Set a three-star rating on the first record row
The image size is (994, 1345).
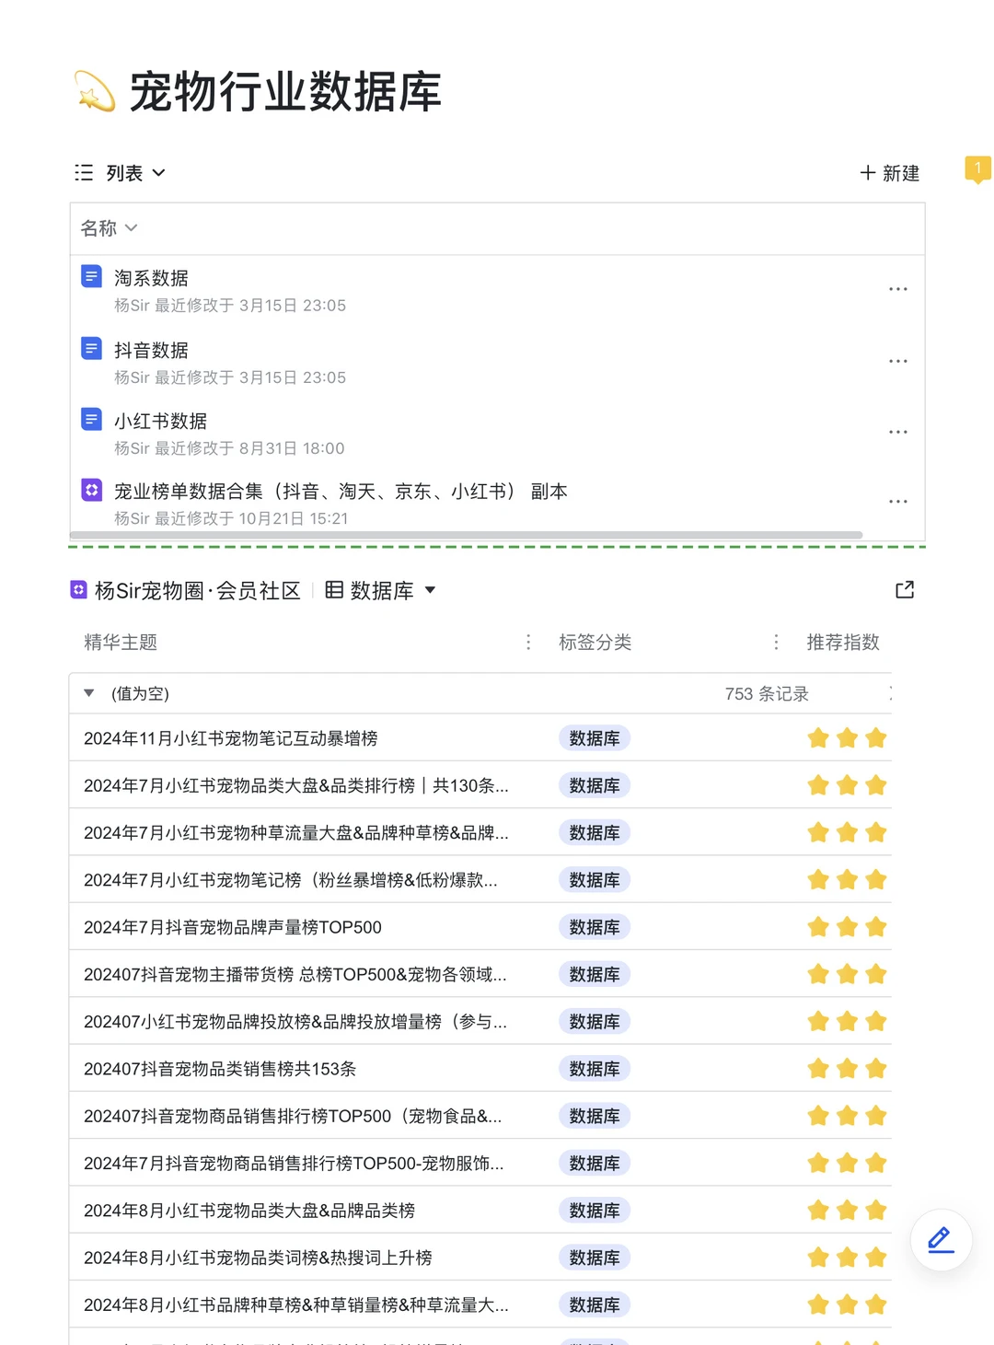pos(875,737)
